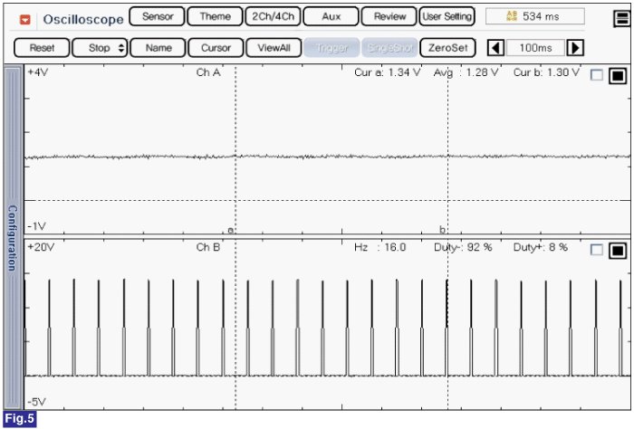Viewport: 634px width, 429px height.
Task: Toggle the 2Ch/4Ch channel mode
Action: pos(272,17)
